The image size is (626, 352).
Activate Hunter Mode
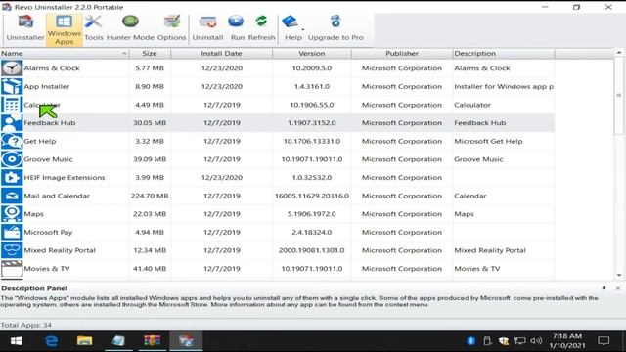[130, 28]
